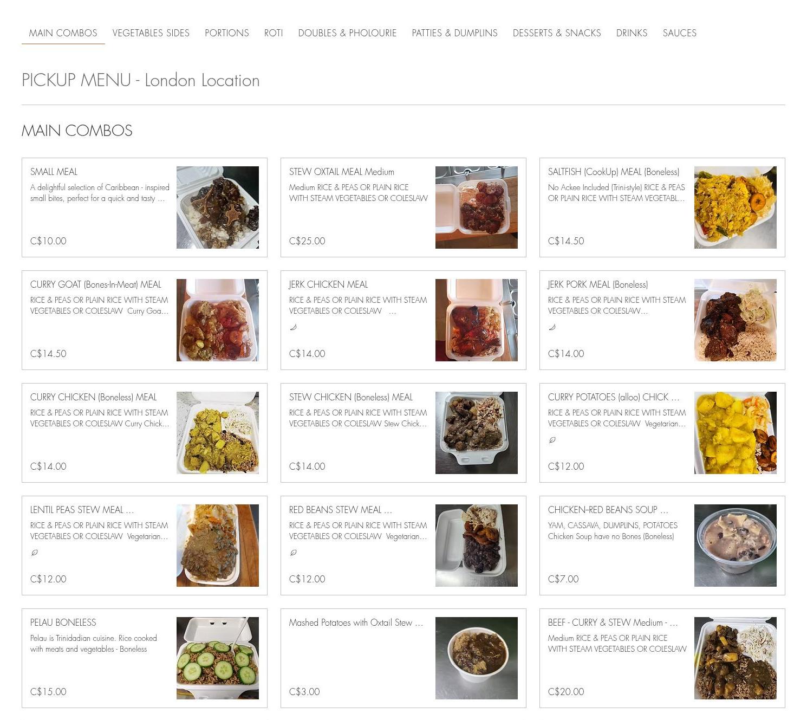
Task: Click spicy chili icon on Jerk Pork Meal
Action: 552,327
